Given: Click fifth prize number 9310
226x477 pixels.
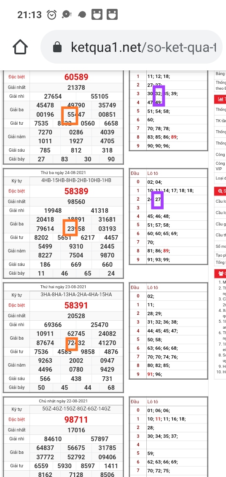Looking at the screenshot, I should [76, 247].
